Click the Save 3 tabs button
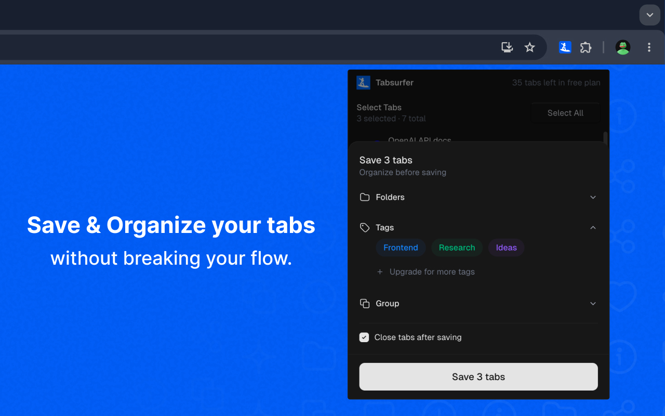The image size is (665, 416). tap(478, 376)
